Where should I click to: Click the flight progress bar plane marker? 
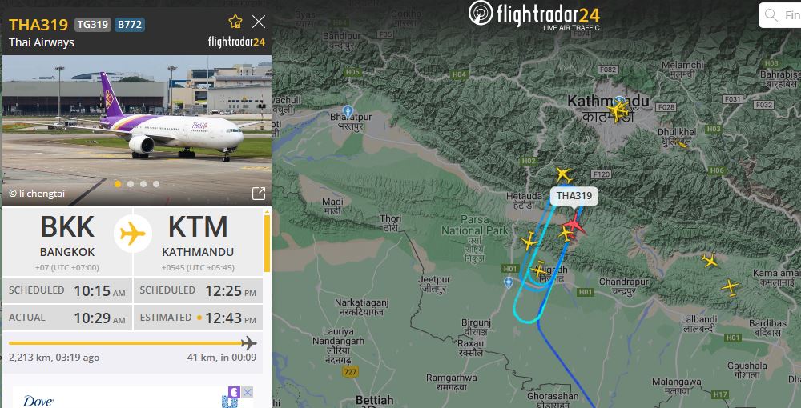point(249,342)
